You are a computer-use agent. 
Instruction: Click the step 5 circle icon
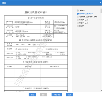[x=78, y=26]
